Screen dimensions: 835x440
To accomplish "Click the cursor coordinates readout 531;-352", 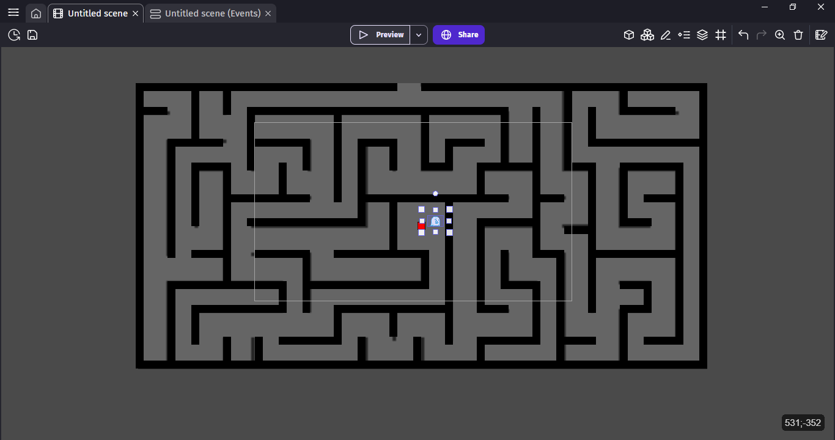I will tap(803, 423).
